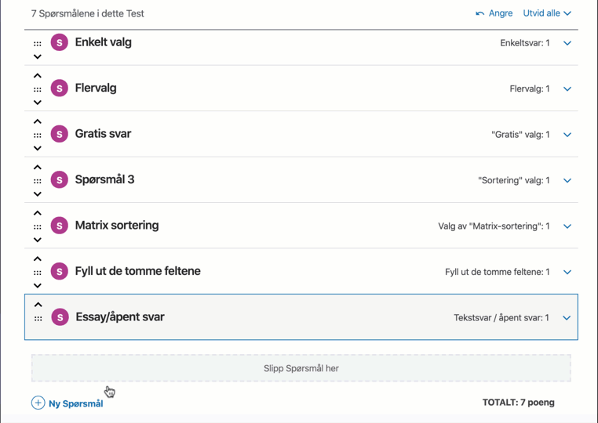Expand the Spørsmål 3 chevron
The width and height of the screenshot is (598, 423).
tap(567, 181)
